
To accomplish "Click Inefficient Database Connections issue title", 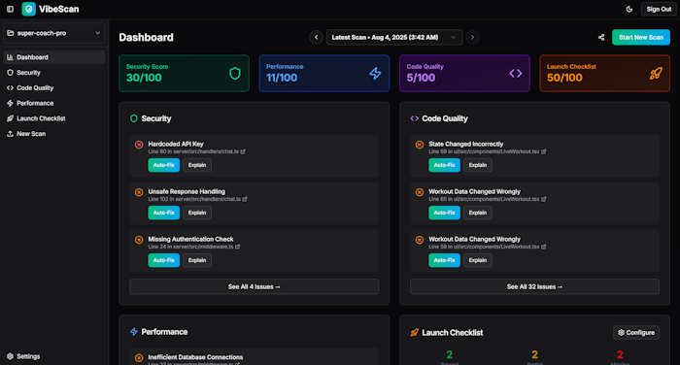I will tap(195, 357).
